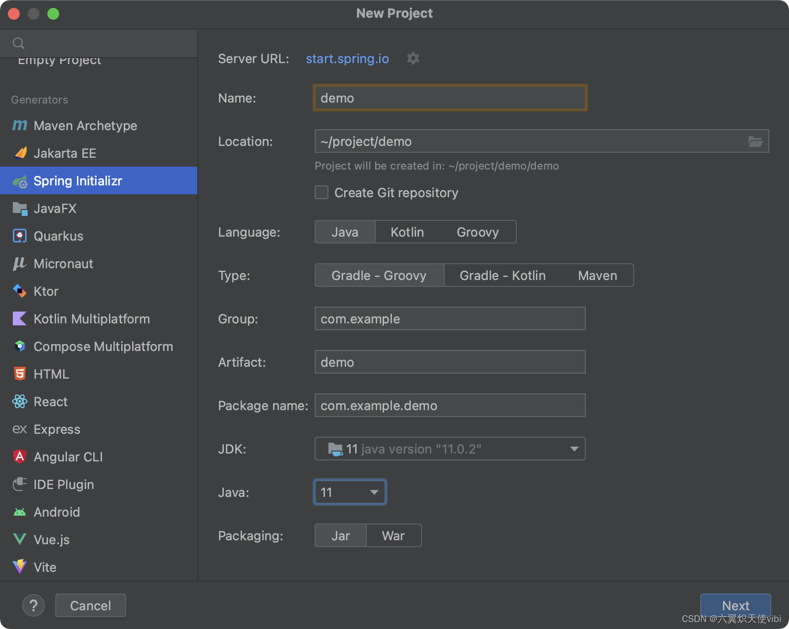Click the Maven Archetype icon
Viewport: 789px width, 629px height.
point(20,126)
